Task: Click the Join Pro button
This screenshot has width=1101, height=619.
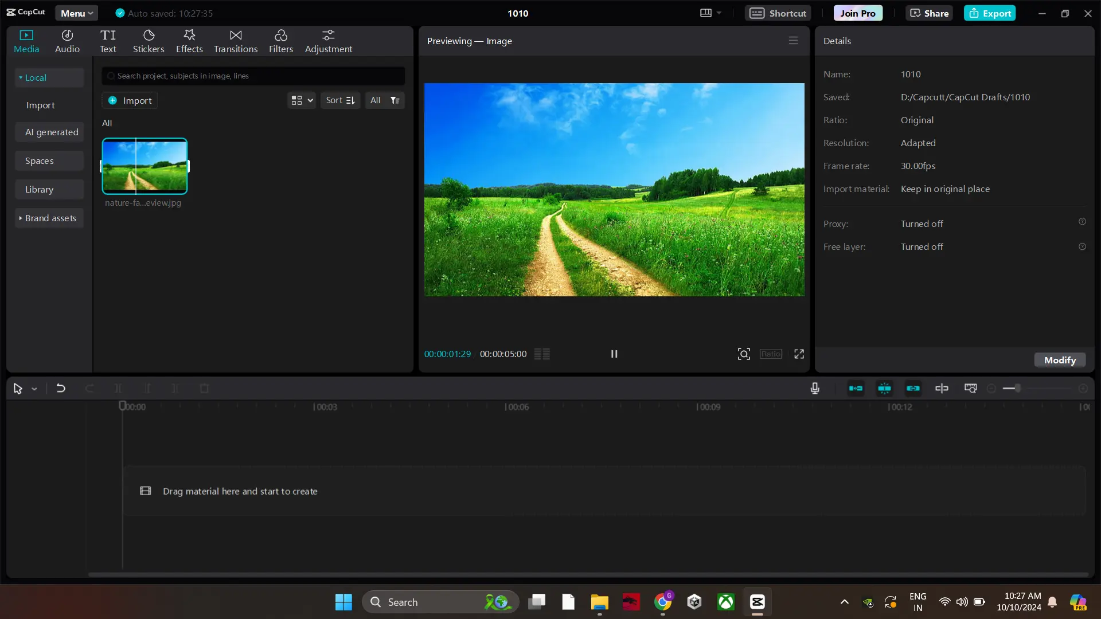Action: pos(857,13)
